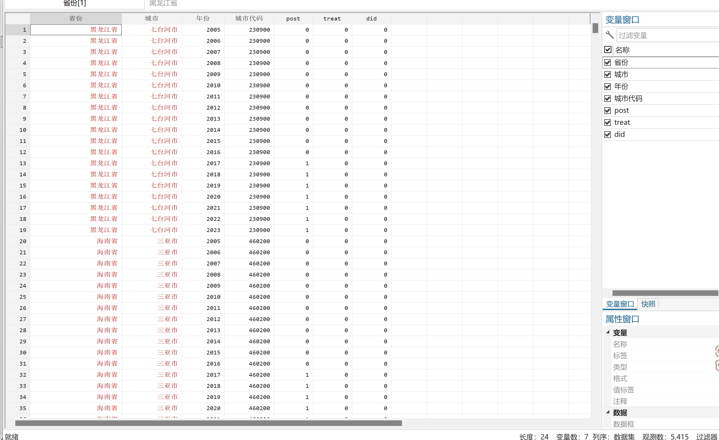Uncheck the treat variable checkbox
The height and width of the screenshot is (440, 719).
coord(608,122)
